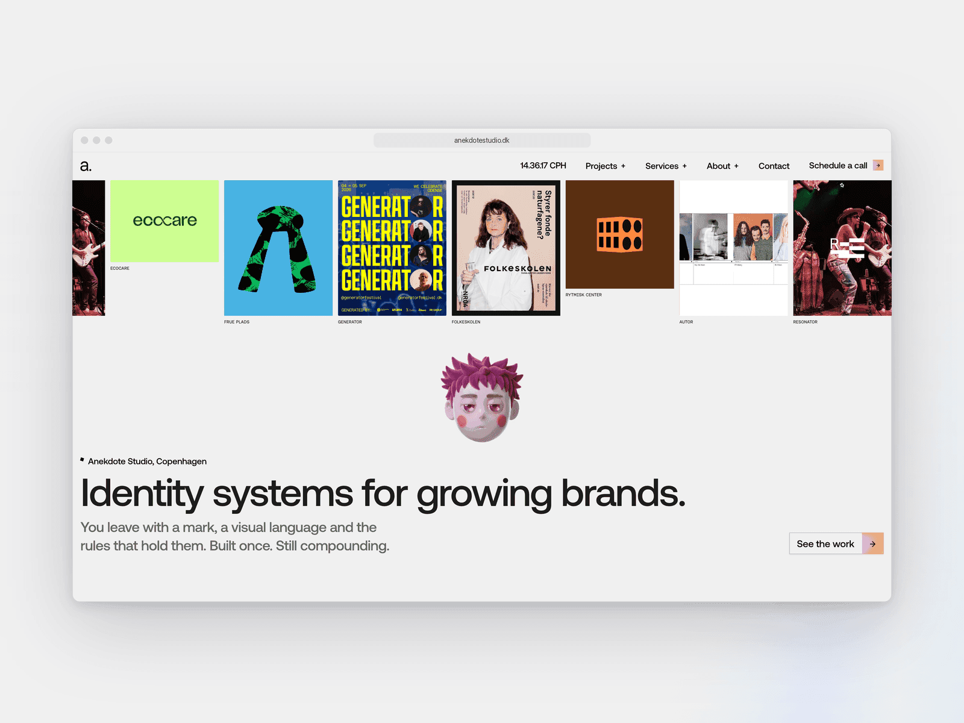
Task: Click the See the work button
Action: tap(836, 543)
